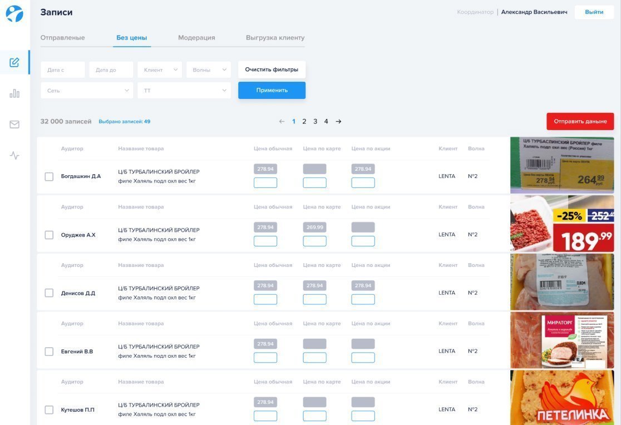Click Цена по акции input for Оруджев А.Х
Image resolution: width=621 pixels, height=425 pixels.
[x=363, y=241]
